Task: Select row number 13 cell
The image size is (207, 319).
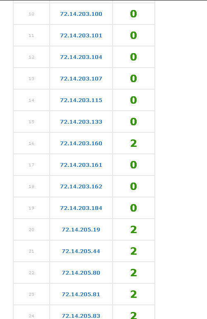Action: point(31,78)
